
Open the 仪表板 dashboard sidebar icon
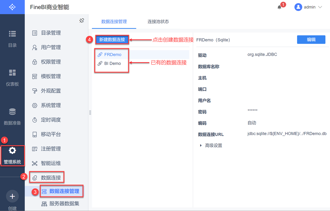[12, 73]
